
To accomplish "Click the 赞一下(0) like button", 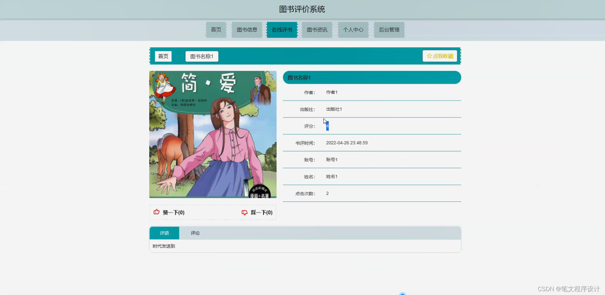I will click(169, 213).
